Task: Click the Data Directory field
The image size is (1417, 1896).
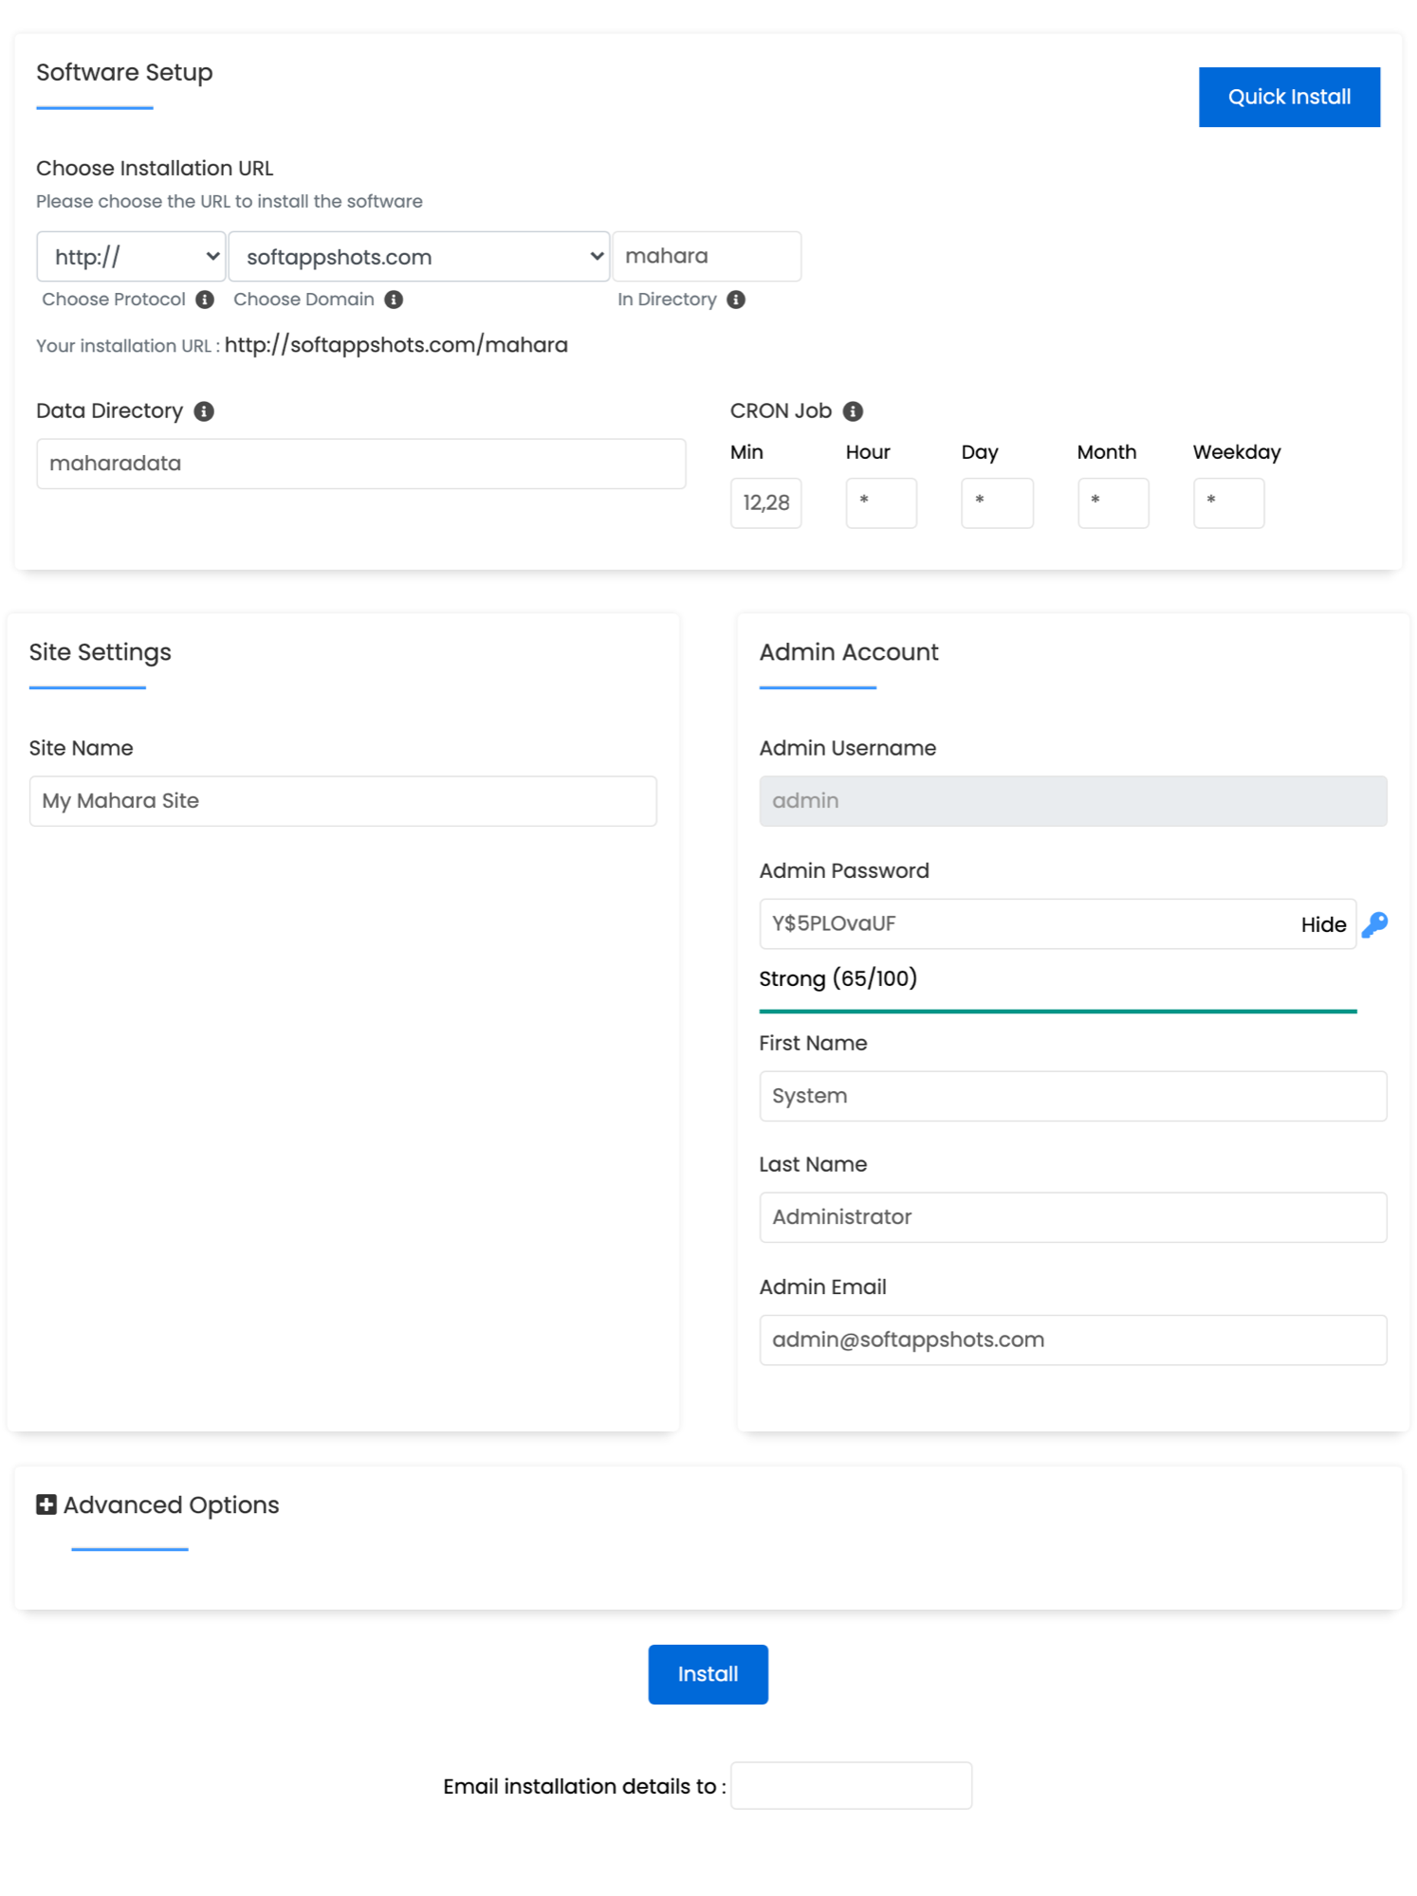Action: (x=361, y=464)
